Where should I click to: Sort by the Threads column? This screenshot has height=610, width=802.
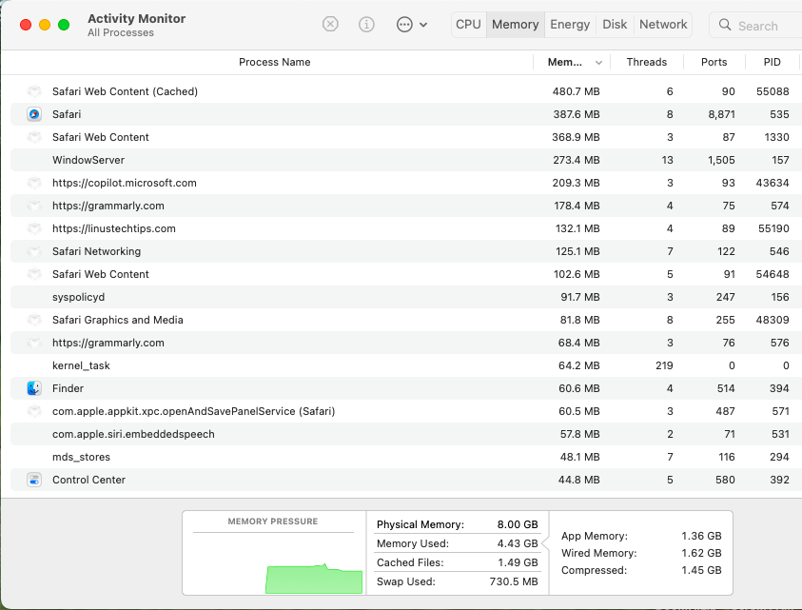(647, 62)
